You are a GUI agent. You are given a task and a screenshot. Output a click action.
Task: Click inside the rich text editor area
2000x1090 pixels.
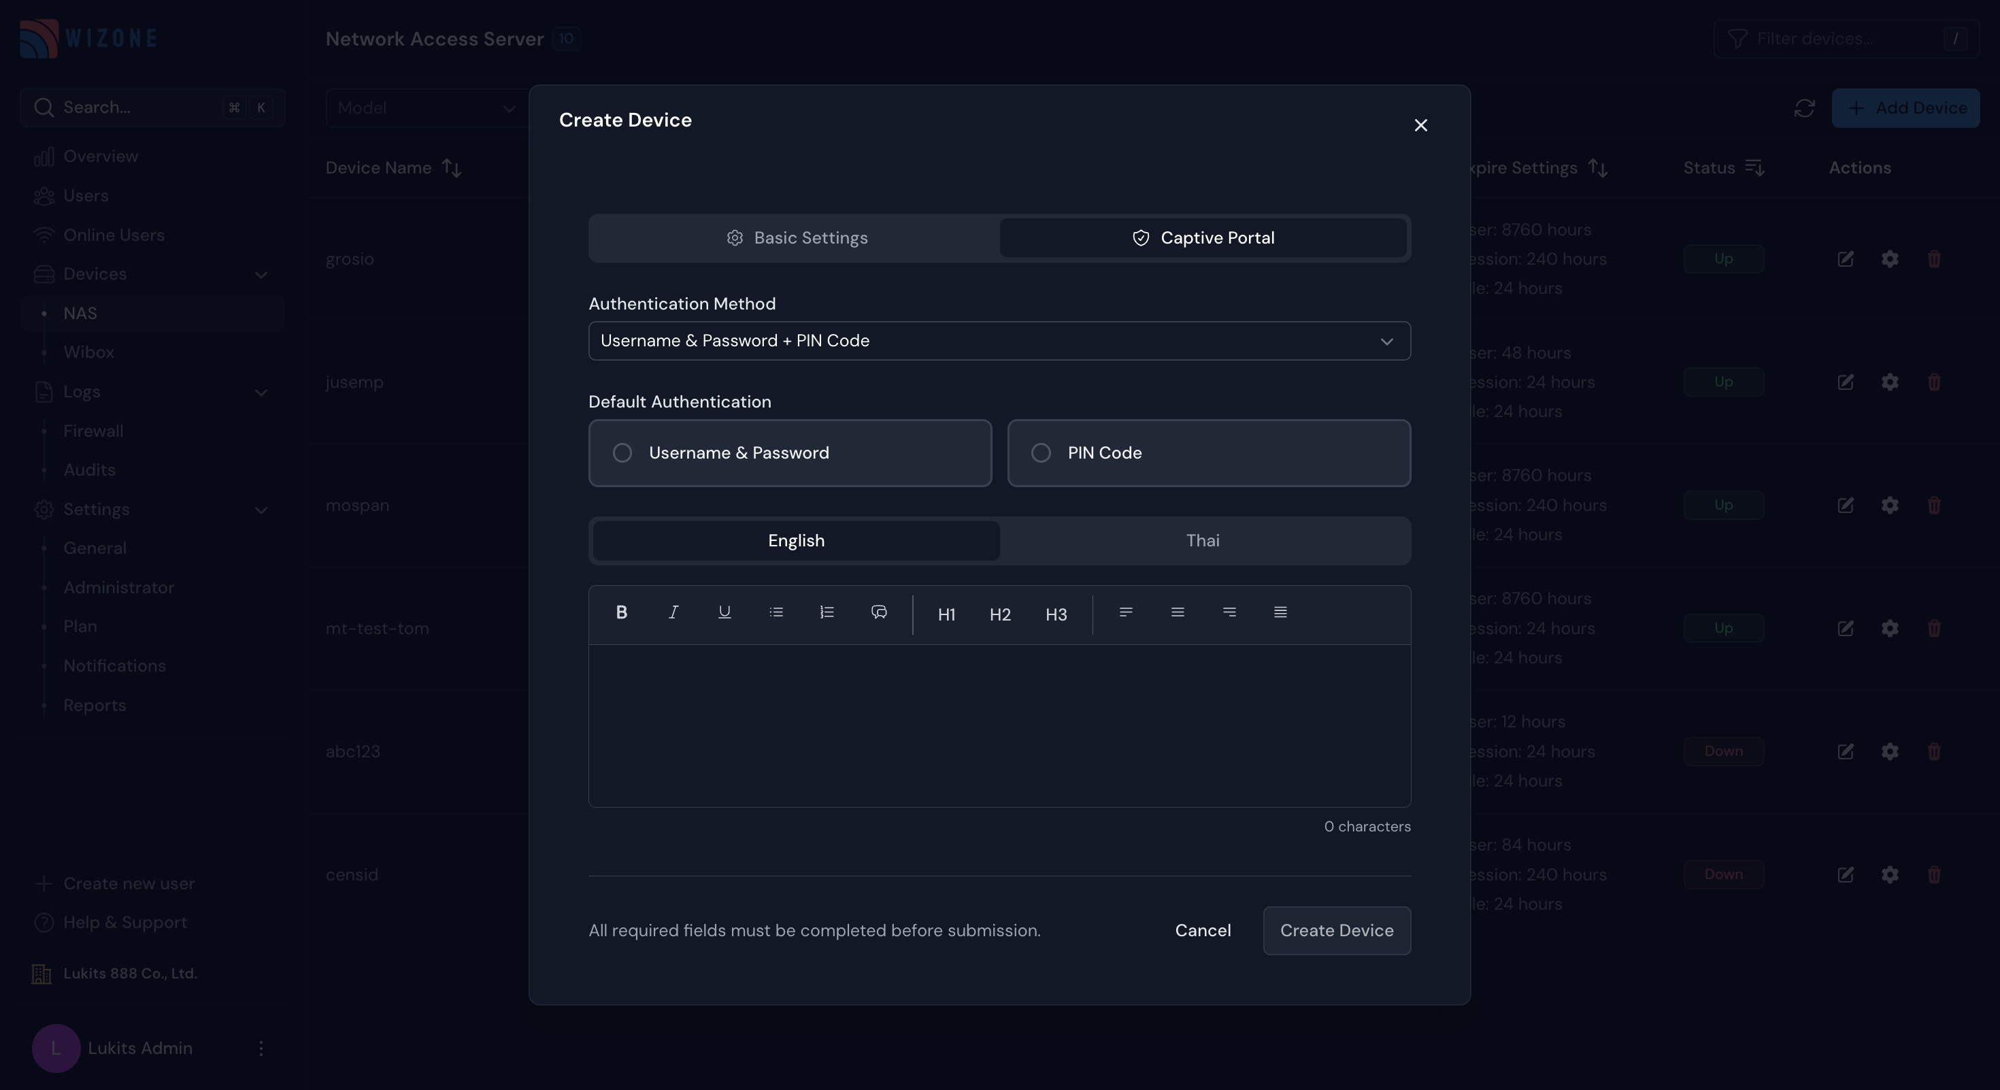999,725
